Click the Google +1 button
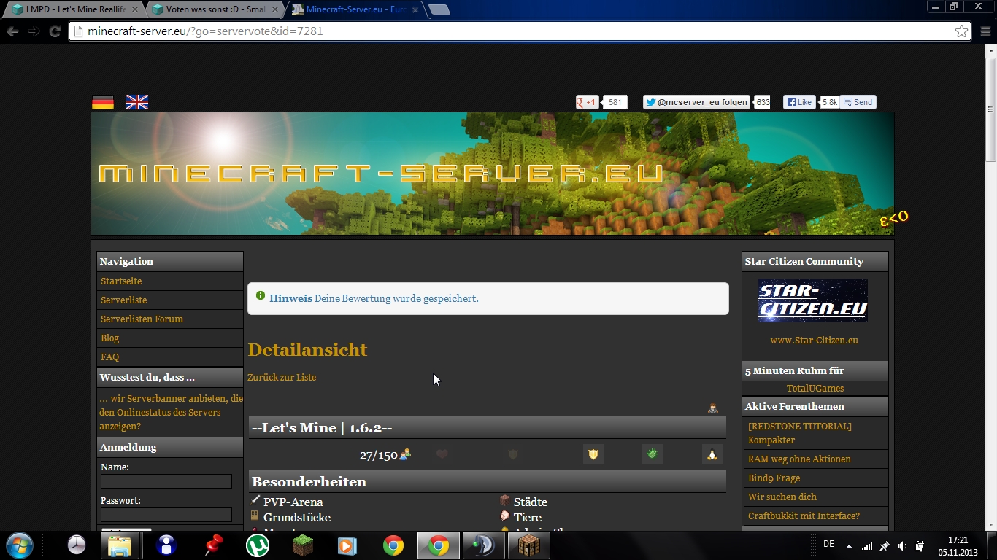The image size is (997, 560). click(x=587, y=102)
